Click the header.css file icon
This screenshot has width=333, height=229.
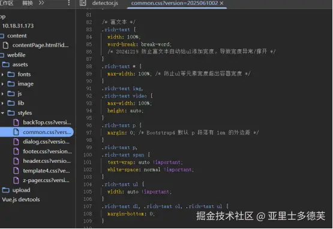point(16,161)
